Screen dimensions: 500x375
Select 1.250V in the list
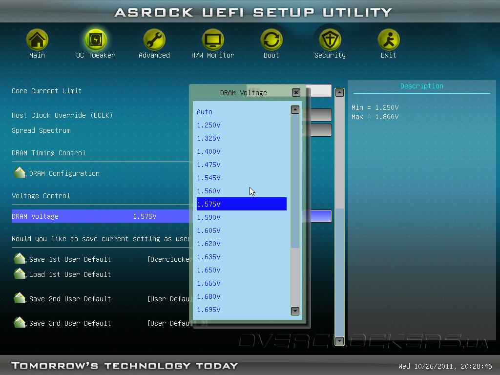click(241, 125)
